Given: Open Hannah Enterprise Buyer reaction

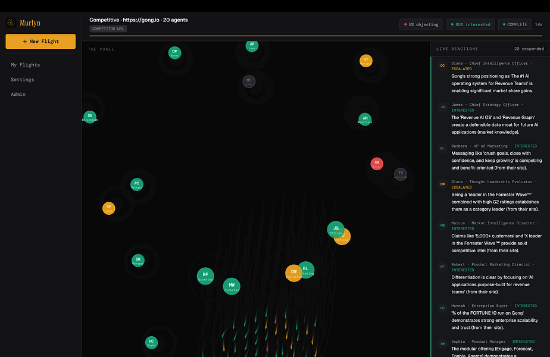Looking at the screenshot, I should point(490,317).
